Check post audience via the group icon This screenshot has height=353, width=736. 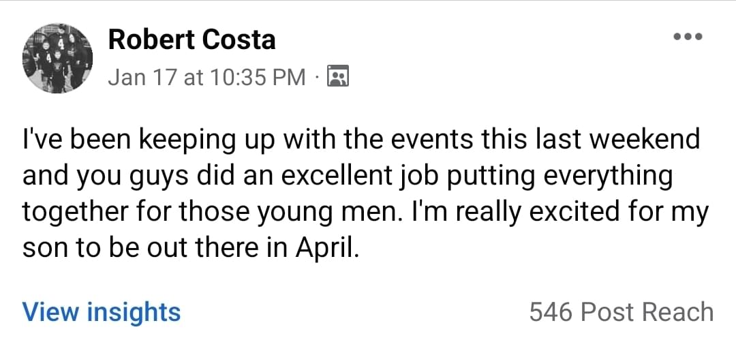(x=337, y=76)
